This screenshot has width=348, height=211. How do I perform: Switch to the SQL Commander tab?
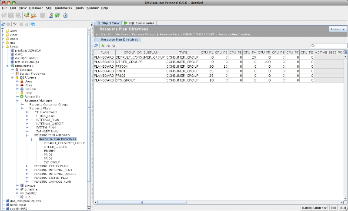(139, 23)
